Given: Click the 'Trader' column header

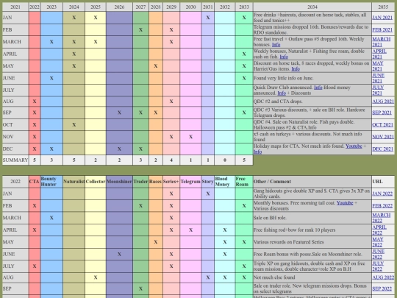Looking at the screenshot, I should coord(140,182).
